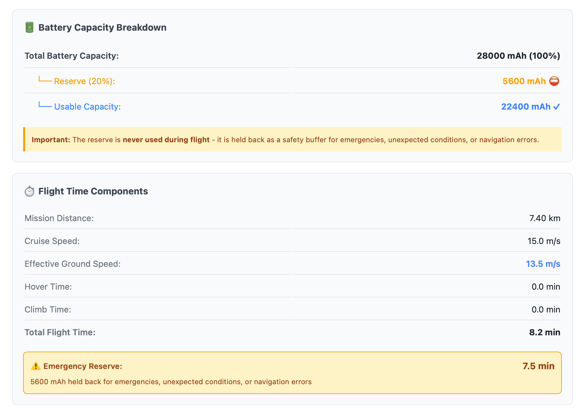Click the Usable Capacity label
Screen dimensions: 585x409
pyautogui.click(x=87, y=107)
